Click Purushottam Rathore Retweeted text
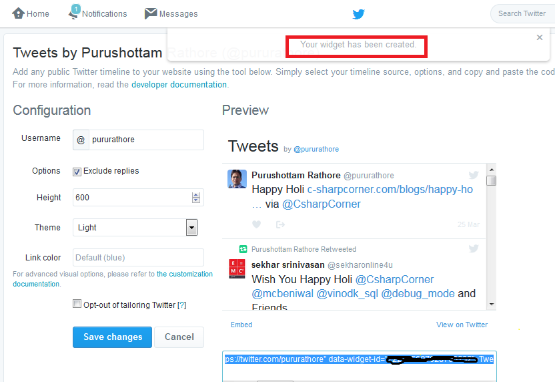This screenshot has height=382, width=555. tap(304, 249)
